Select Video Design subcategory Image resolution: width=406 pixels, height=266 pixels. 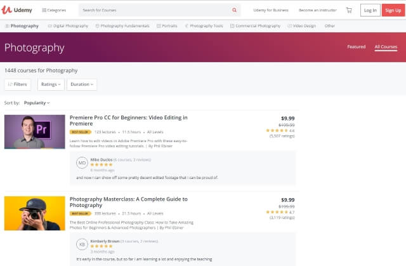click(302, 26)
